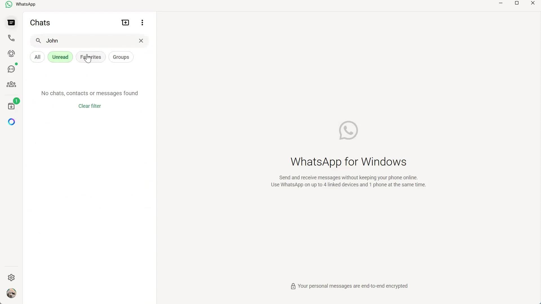Click the Clear filter link

click(89, 106)
